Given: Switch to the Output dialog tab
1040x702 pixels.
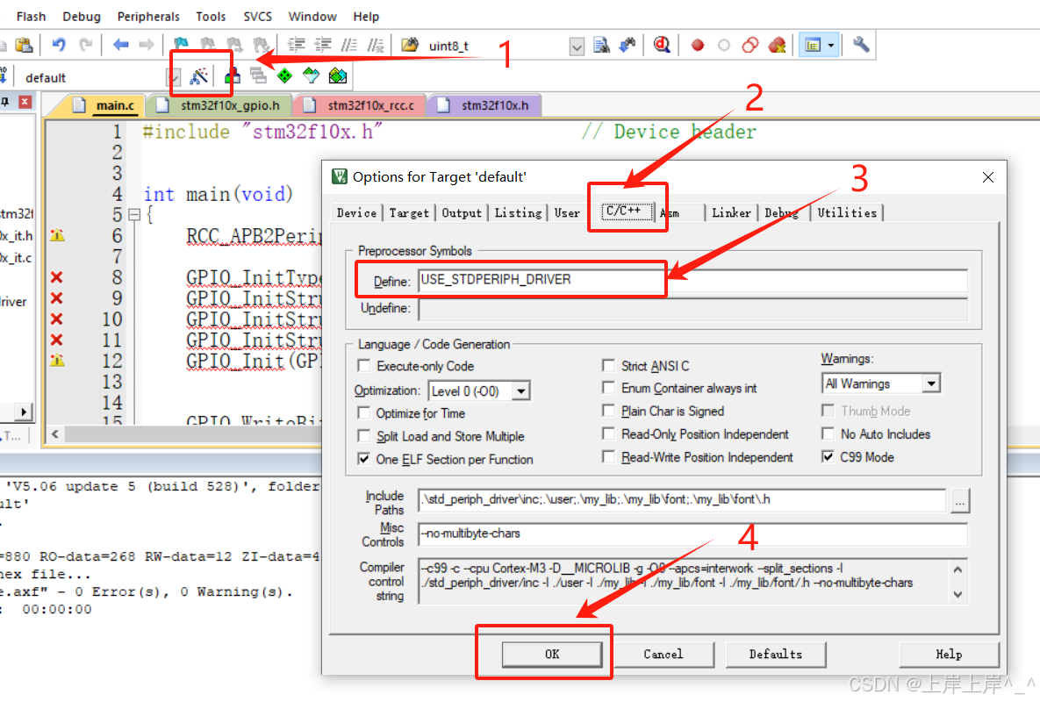Looking at the screenshot, I should click(x=462, y=212).
